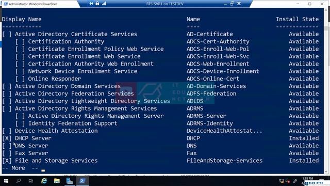
Task: Click the network icon in system tray
Action: pos(282,181)
